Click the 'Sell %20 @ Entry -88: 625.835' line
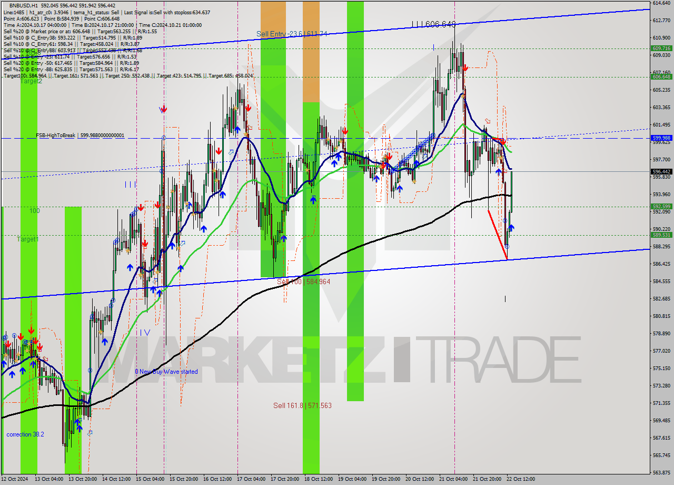Viewport: 674px width, 485px height. [71, 70]
